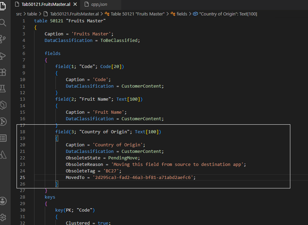Click ObsoleteTag = 'BC27' line
308x225 pixels.
tap(93, 171)
